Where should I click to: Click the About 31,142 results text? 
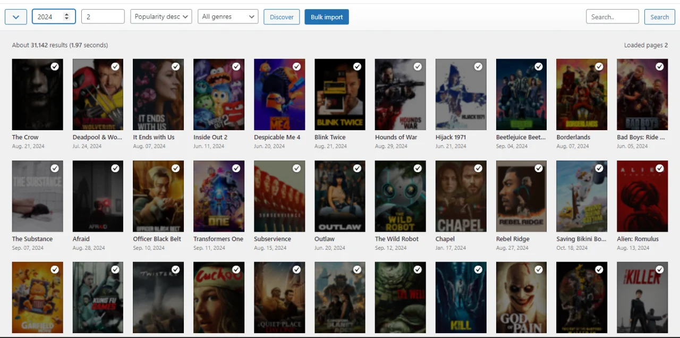(x=60, y=45)
